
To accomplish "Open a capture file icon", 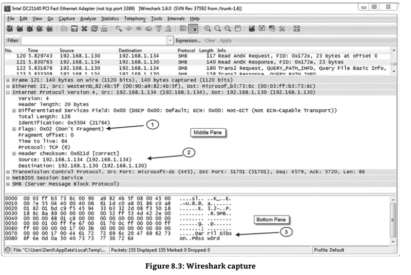I will tap(64, 29).
